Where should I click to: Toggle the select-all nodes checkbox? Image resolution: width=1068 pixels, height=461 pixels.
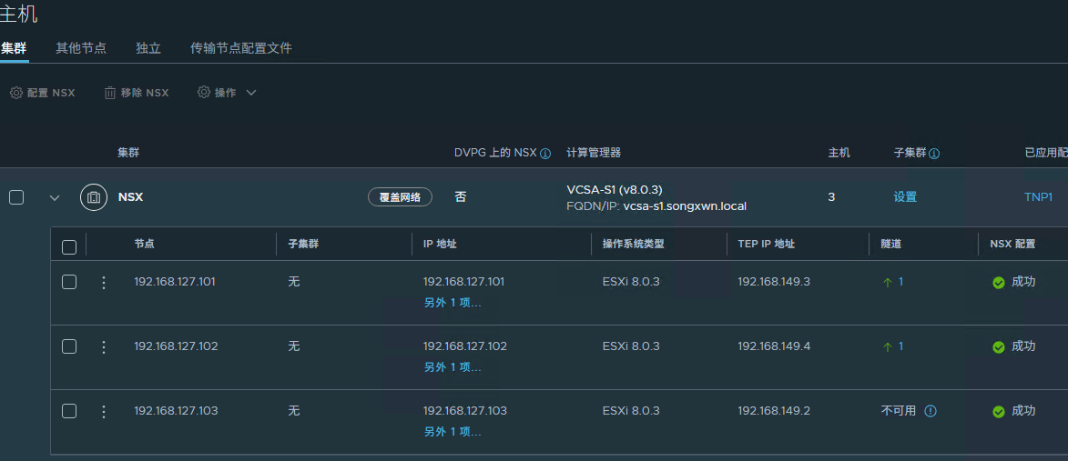69,247
